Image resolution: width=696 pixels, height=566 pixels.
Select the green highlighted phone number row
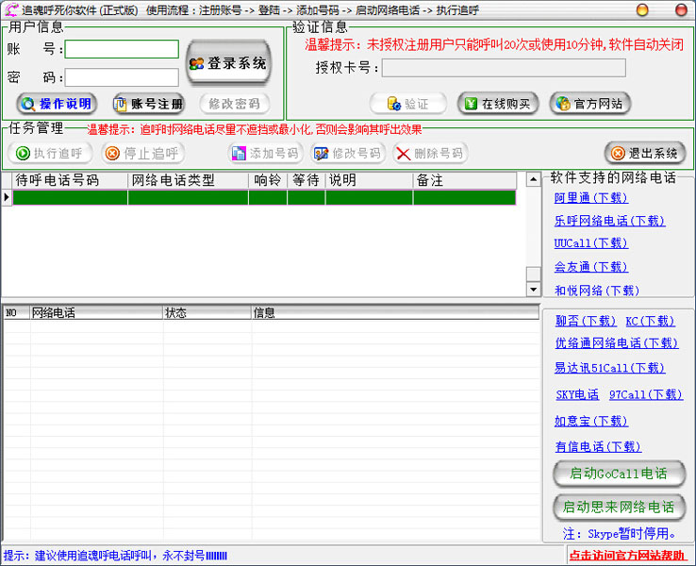pos(264,197)
